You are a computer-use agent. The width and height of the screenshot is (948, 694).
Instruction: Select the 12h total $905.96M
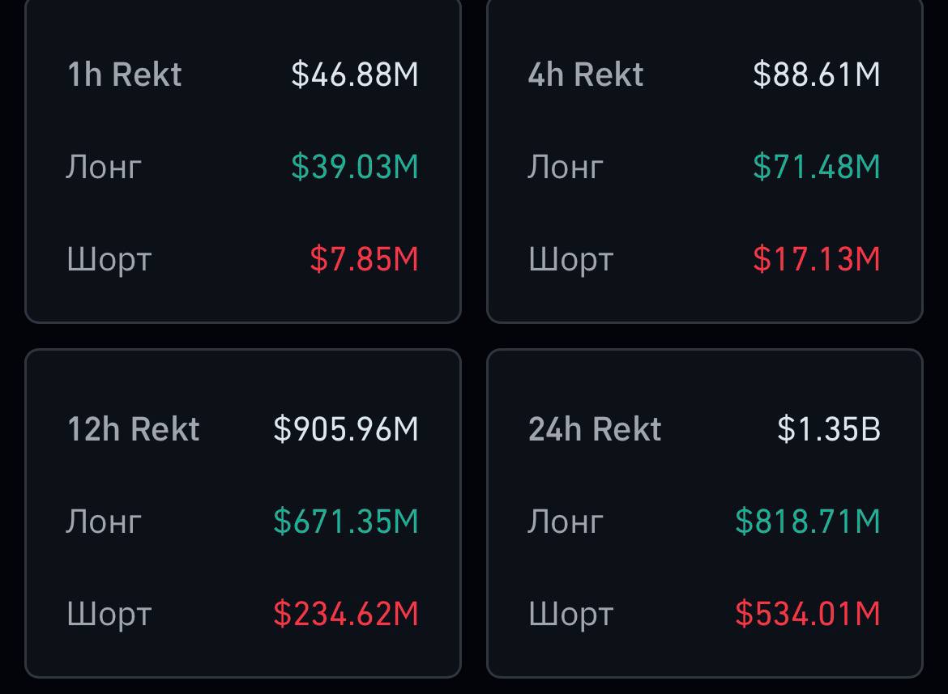pos(346,429)
